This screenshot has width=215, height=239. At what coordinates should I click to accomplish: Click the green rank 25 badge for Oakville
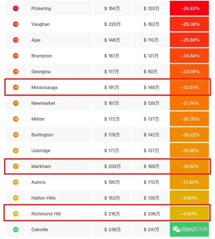(x=16, y=229)
